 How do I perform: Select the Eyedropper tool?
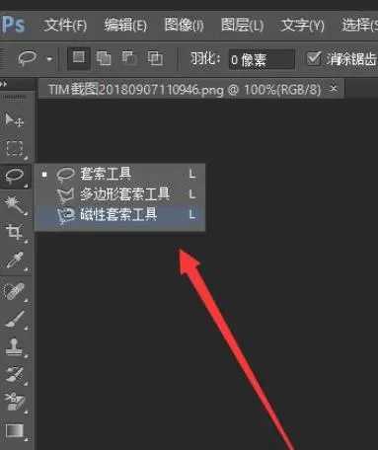click(15, 261)
